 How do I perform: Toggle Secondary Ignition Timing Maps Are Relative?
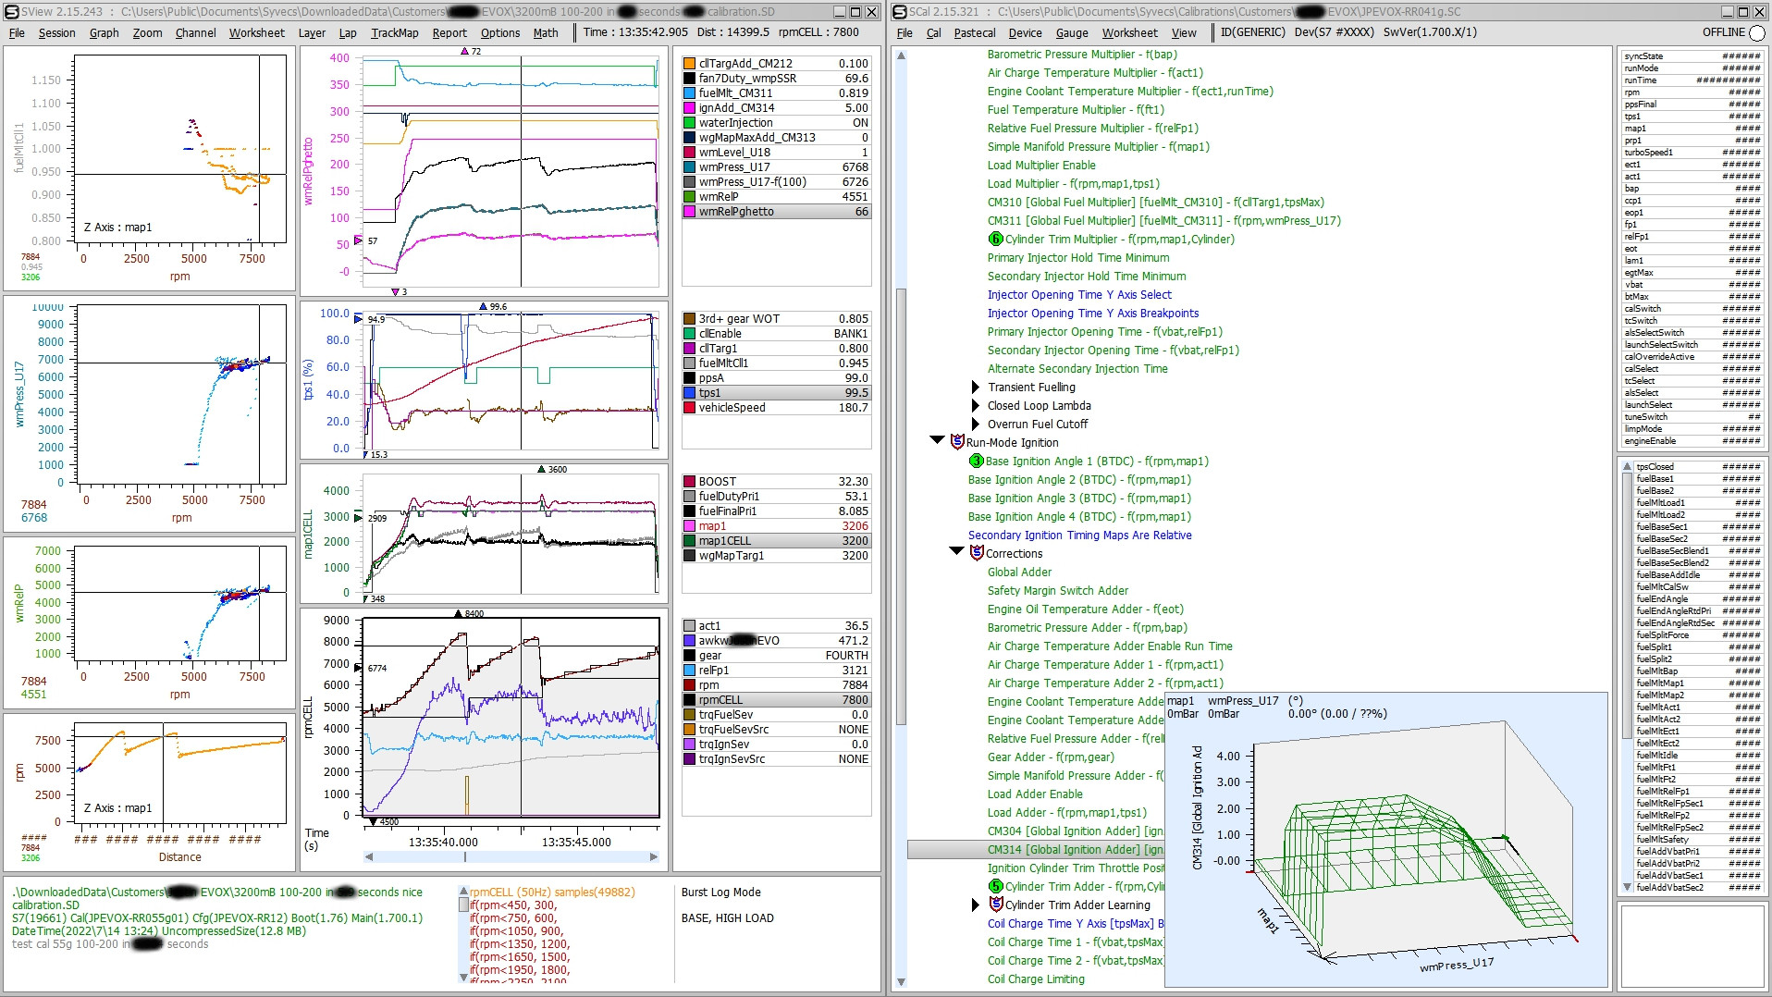coord(1079,535)
